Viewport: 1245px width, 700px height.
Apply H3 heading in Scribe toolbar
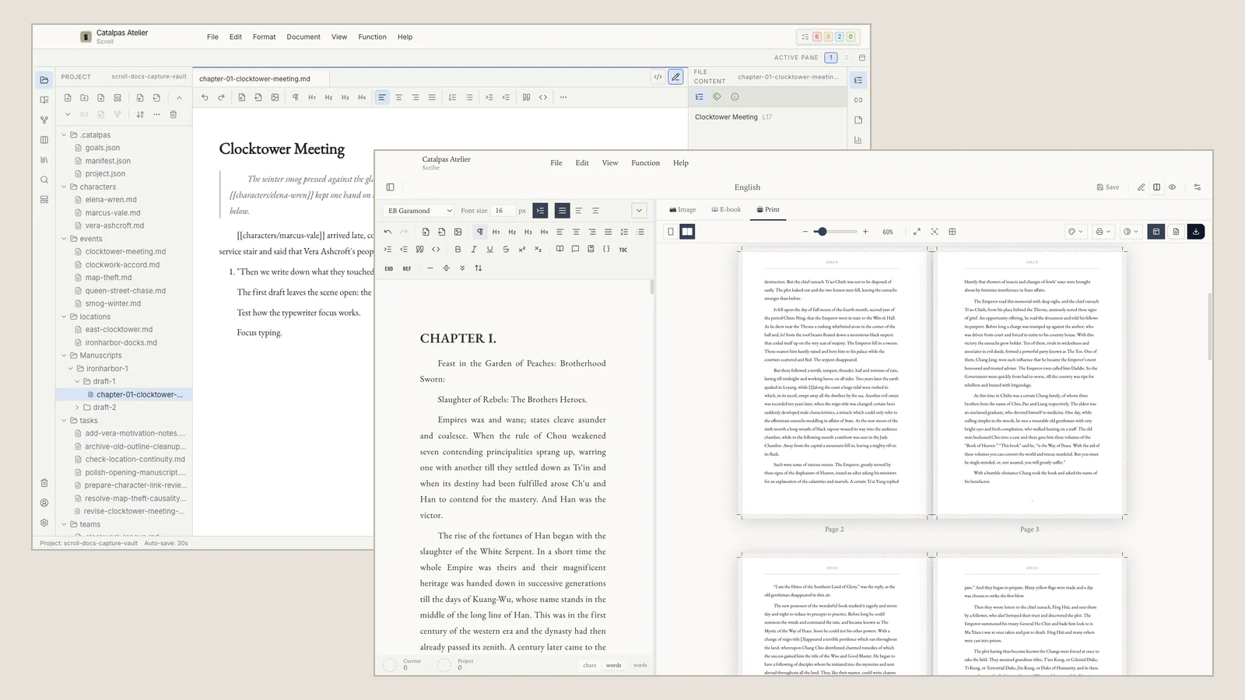528,232
